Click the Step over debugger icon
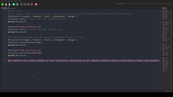Screen dimensions: 173x97 (22, 4)
